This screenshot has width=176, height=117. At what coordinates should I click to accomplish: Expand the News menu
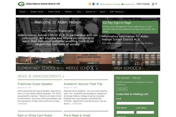coord(80,12)
